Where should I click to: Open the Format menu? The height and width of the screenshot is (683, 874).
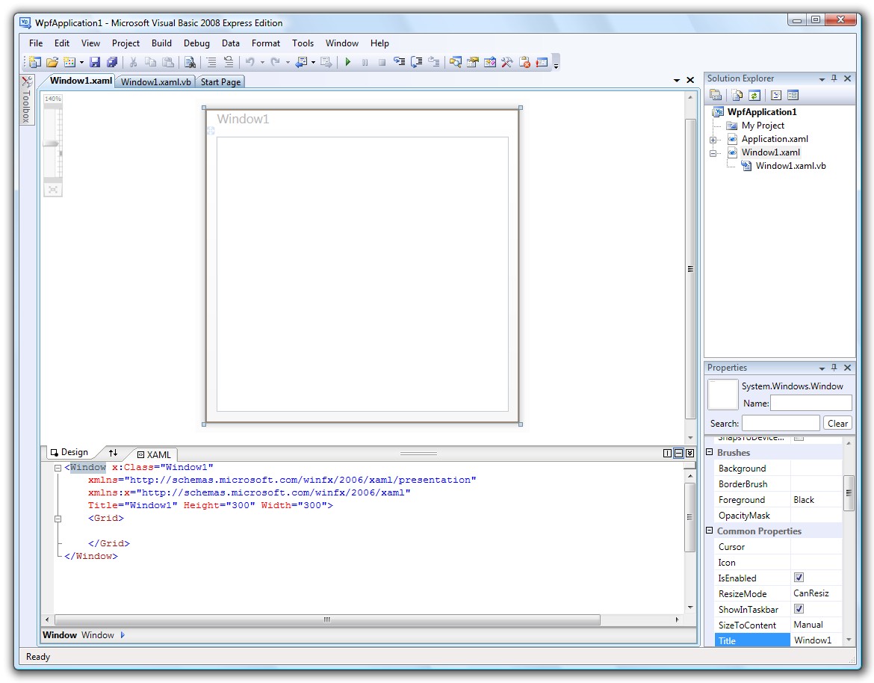coord(266,43)
